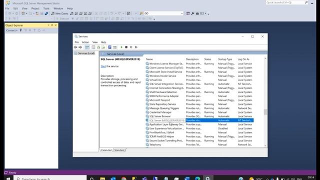Click Connect Object Explorer plug icon
The width and height of the screenshot is (320, 180).
(x=20, y=30)
